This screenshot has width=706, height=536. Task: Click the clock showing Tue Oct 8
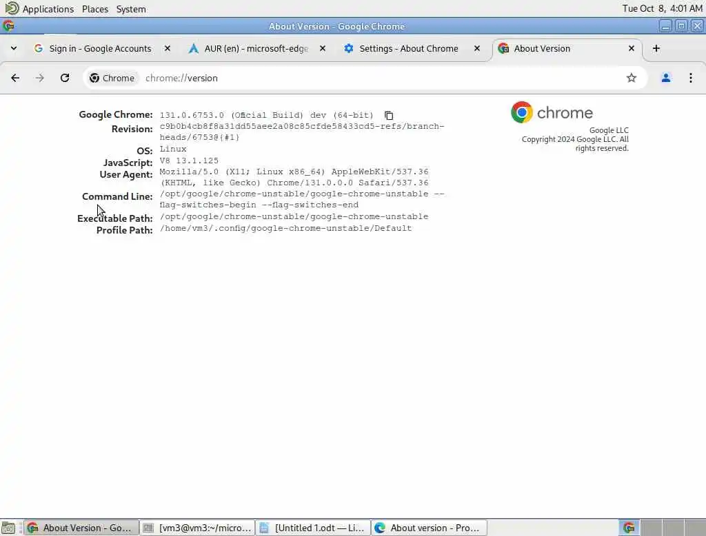[x=662, y=8]
